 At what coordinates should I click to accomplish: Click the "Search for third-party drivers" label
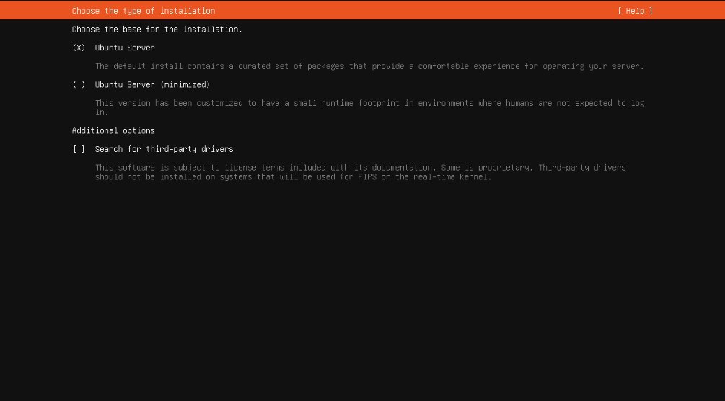click(x=164, y=149)
